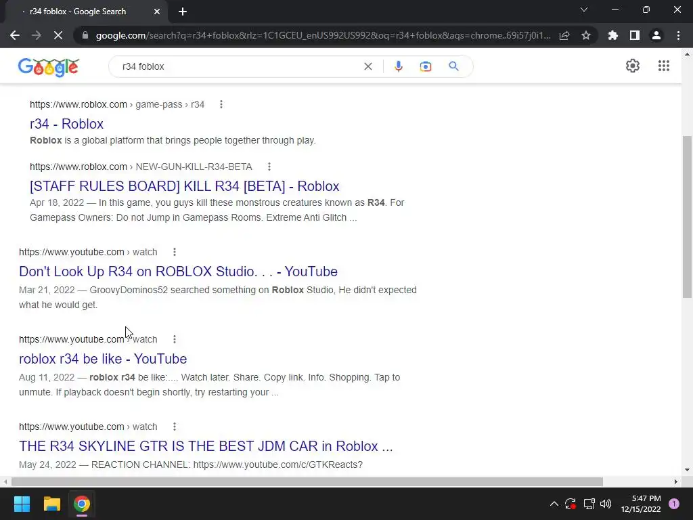This screenshot has width=693, height=520.
Task: Click the roblox.com NEW-GUN-KILL-R34-BETA URL breadcrumb
Action: point(141,167)
